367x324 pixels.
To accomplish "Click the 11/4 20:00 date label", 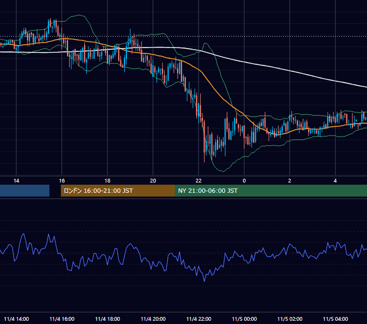I will tap(153, 319).
